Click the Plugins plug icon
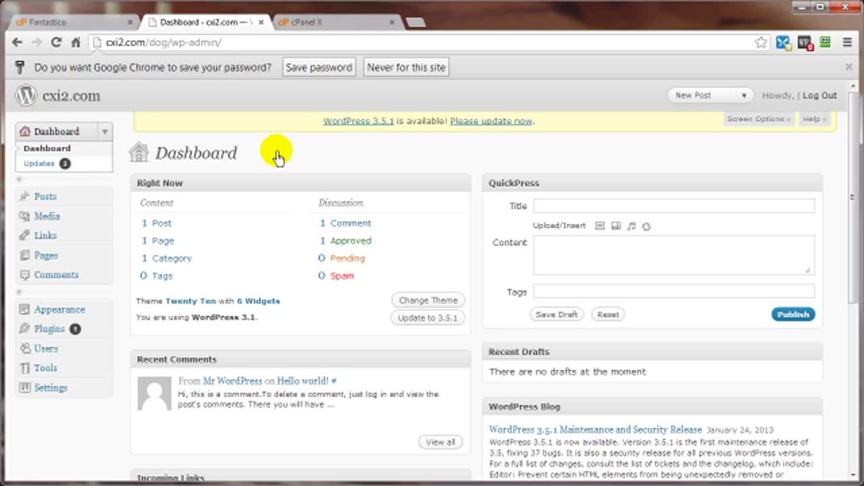This screenshot has width=864, height=486. 25,329
